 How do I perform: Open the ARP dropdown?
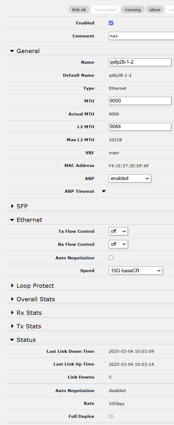click(129, 178)
